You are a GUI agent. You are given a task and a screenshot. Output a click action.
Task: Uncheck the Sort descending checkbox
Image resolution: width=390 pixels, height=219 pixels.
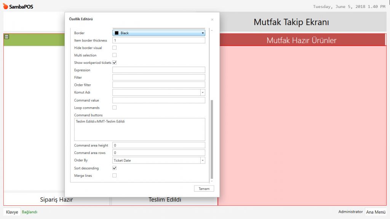tap(114, 168)
